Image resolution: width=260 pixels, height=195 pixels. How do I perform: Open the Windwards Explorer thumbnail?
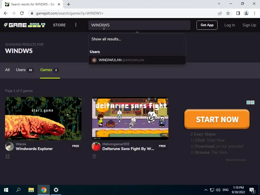tap(43, 118)
